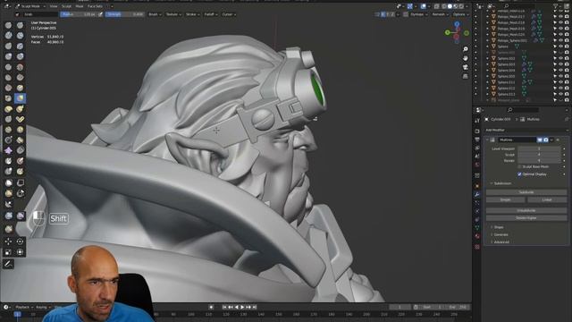Click the brush Radius slider

79,14
